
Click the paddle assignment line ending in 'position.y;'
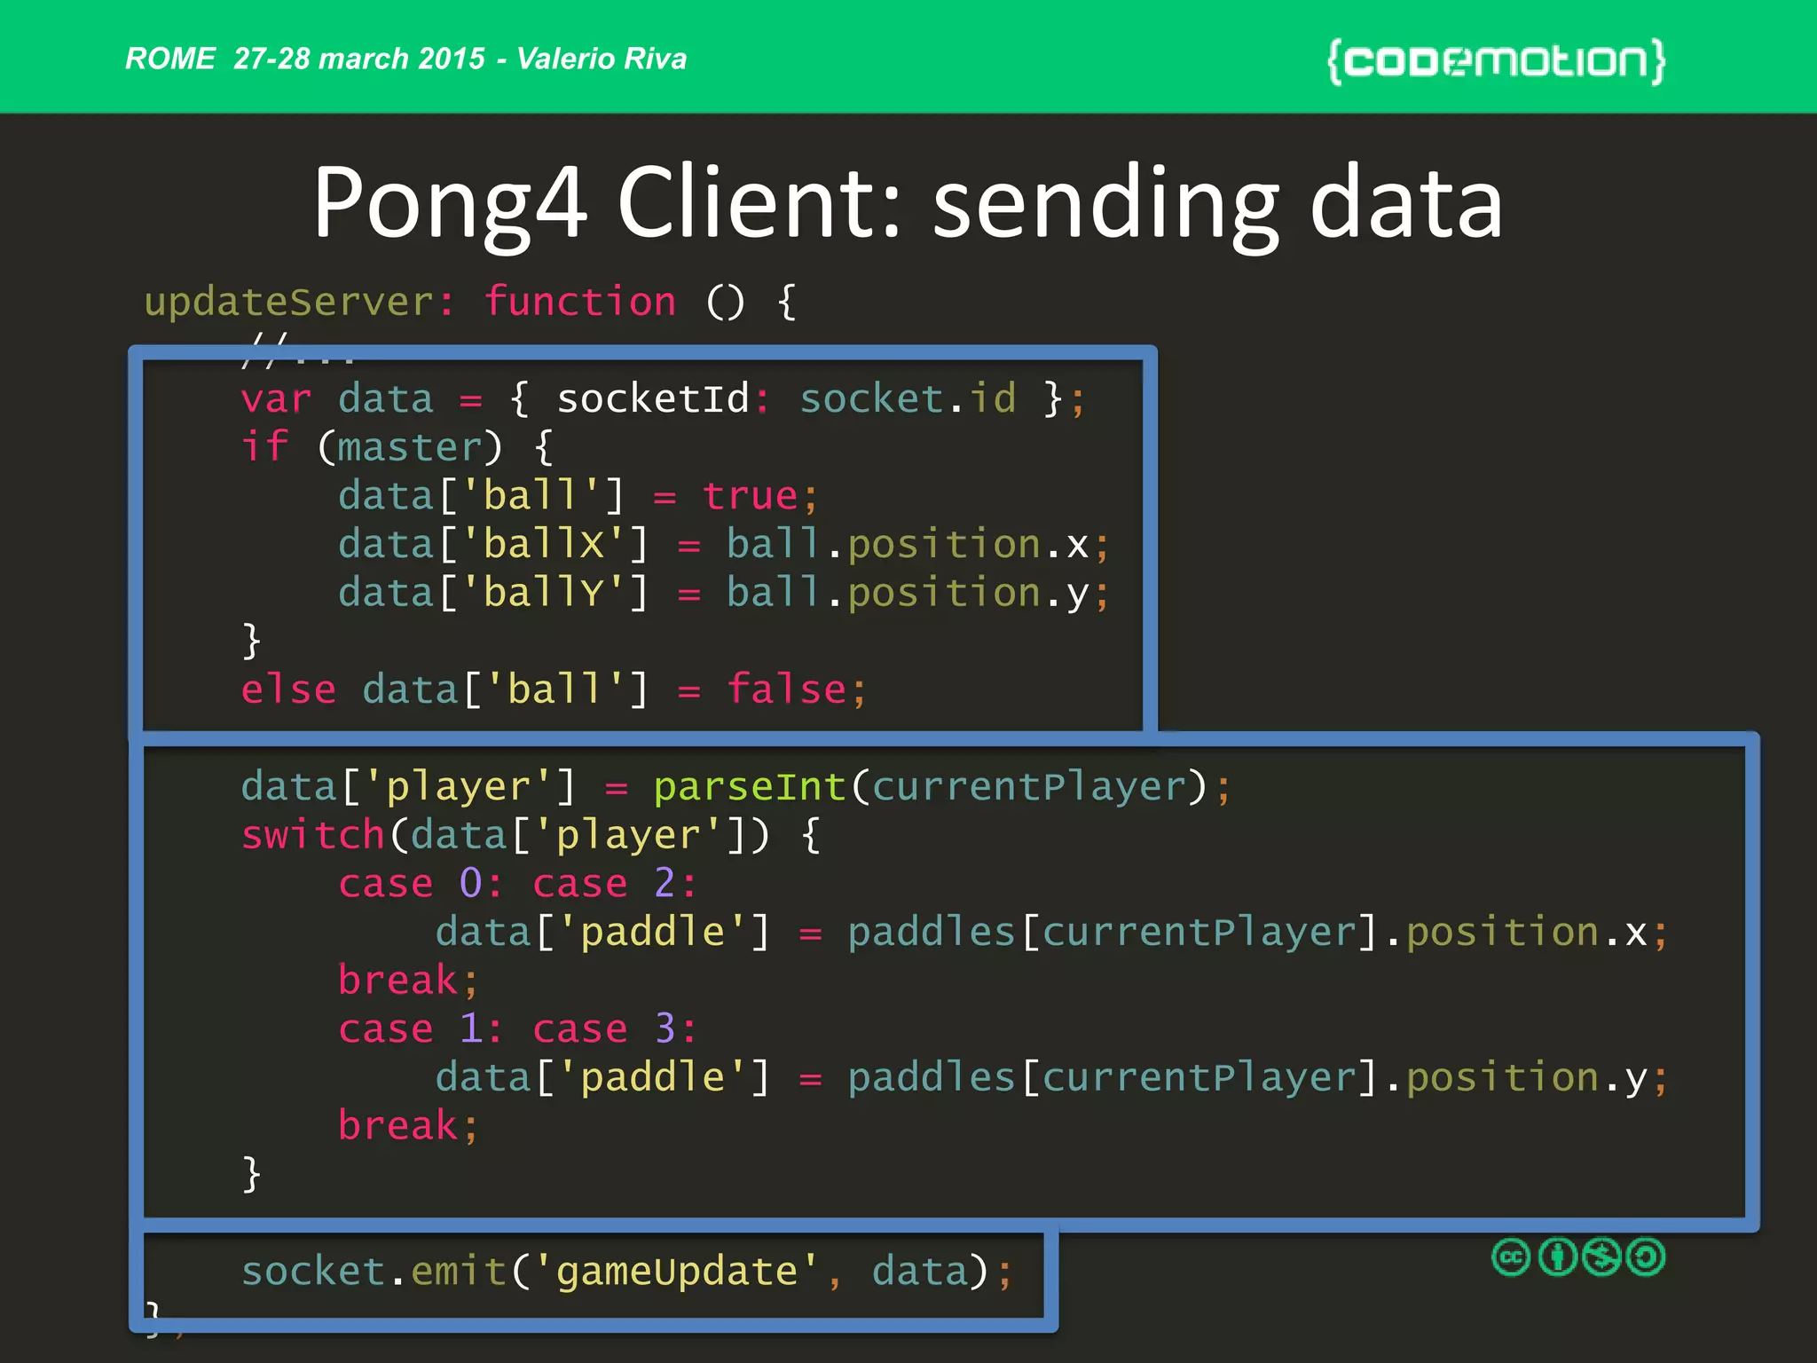click(x=1051, y=1078)
